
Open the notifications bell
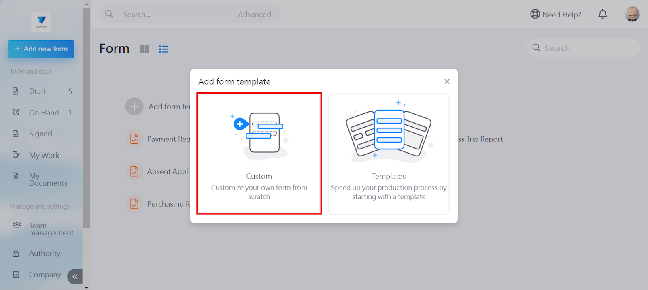click(x=603, y=14)
